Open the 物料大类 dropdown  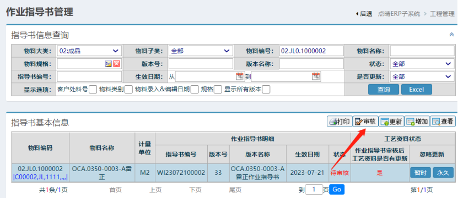coord(89,51)
